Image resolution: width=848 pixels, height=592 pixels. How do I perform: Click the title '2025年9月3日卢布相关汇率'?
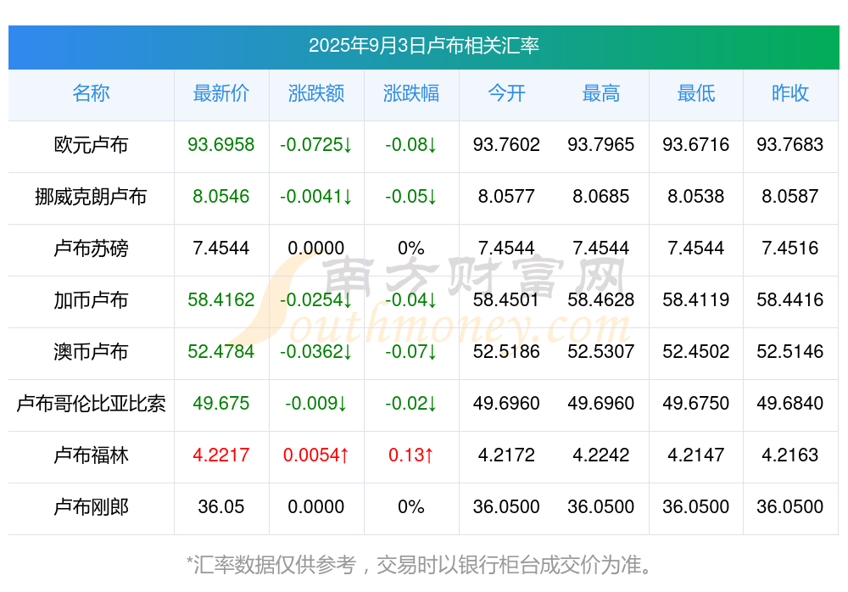click(423, 46)
